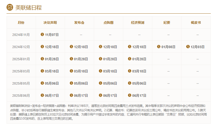
Task: Click the 11月07日 date text
Action: (52, 35)
